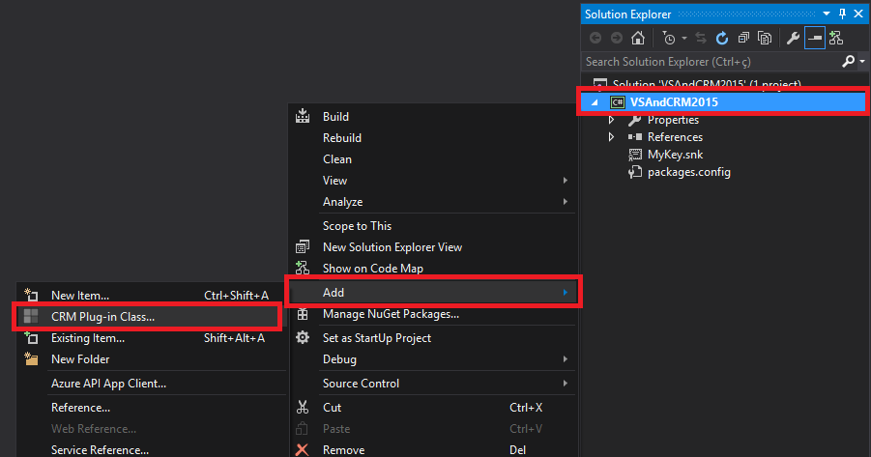Choose Set as StartUp Project

click(x=376, y=338)
